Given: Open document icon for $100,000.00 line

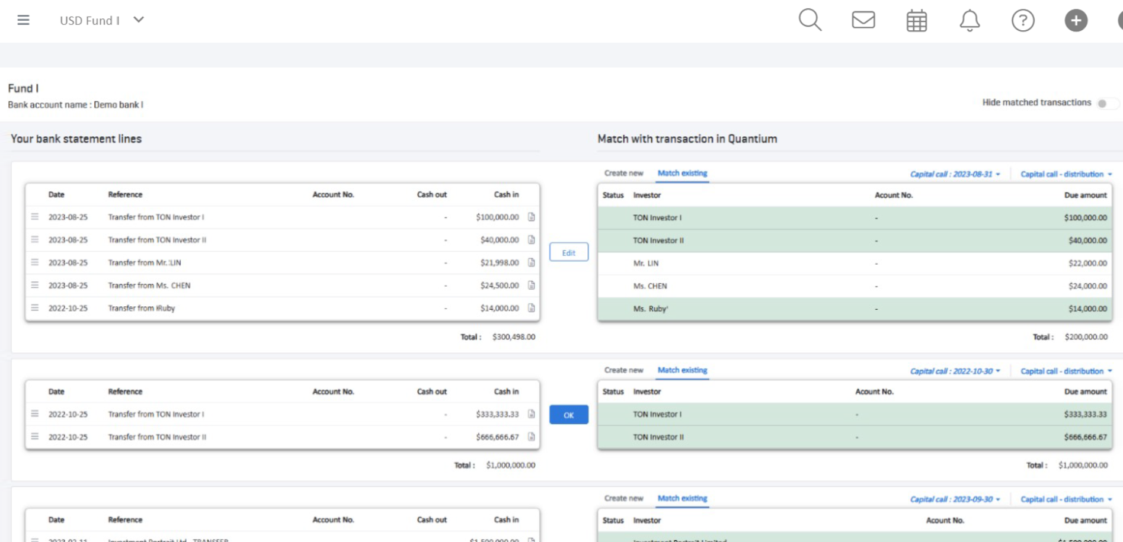Looking at the screenshot, I should tap(532, 217).
